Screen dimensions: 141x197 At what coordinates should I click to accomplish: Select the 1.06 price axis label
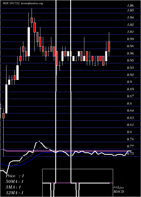pos(130,6)
